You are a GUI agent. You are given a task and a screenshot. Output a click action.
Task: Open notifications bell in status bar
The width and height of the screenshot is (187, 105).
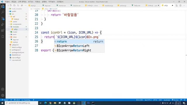pyautogui.click(x=184, y=100)
